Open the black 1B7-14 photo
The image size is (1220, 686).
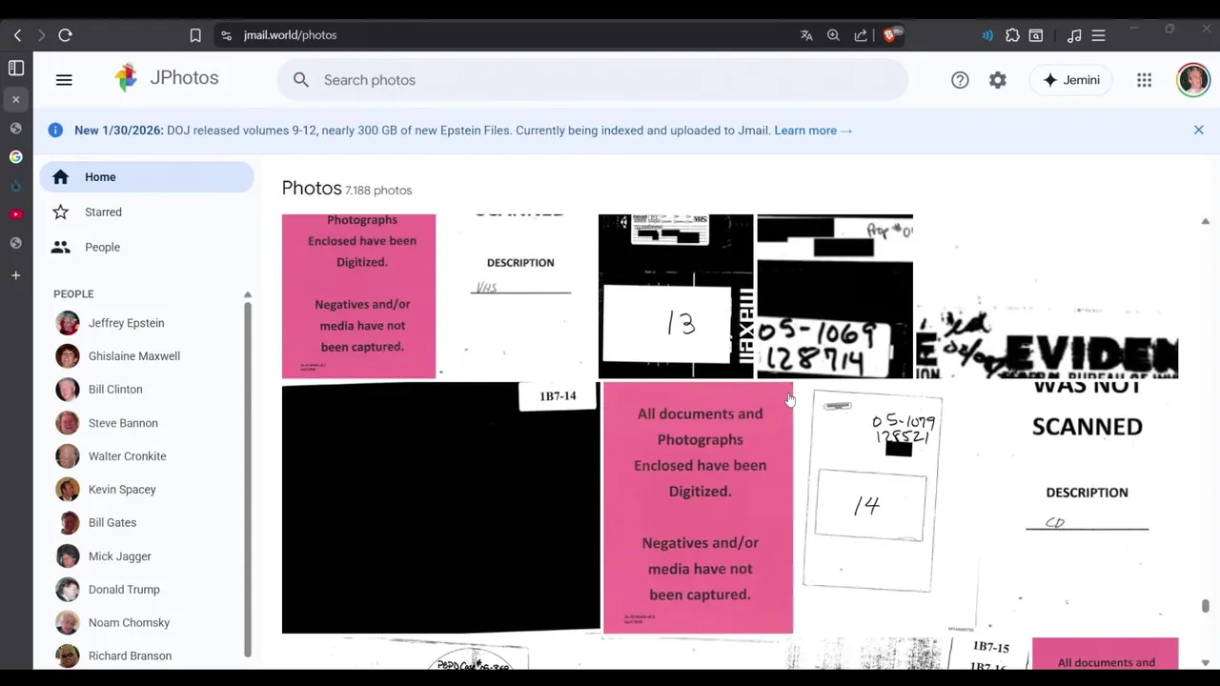click(x=440, y=508)
